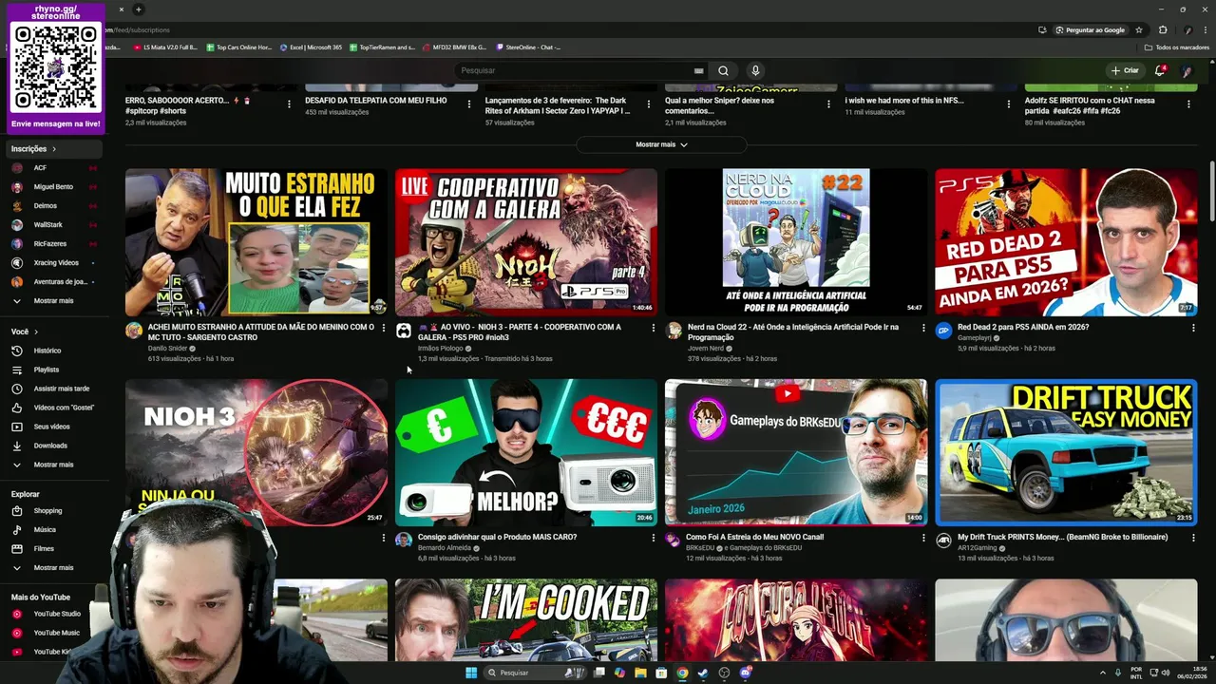Open Todos os marcadores bookmarks folder
Screen dimensions: 1216x684
point(1177,47)
